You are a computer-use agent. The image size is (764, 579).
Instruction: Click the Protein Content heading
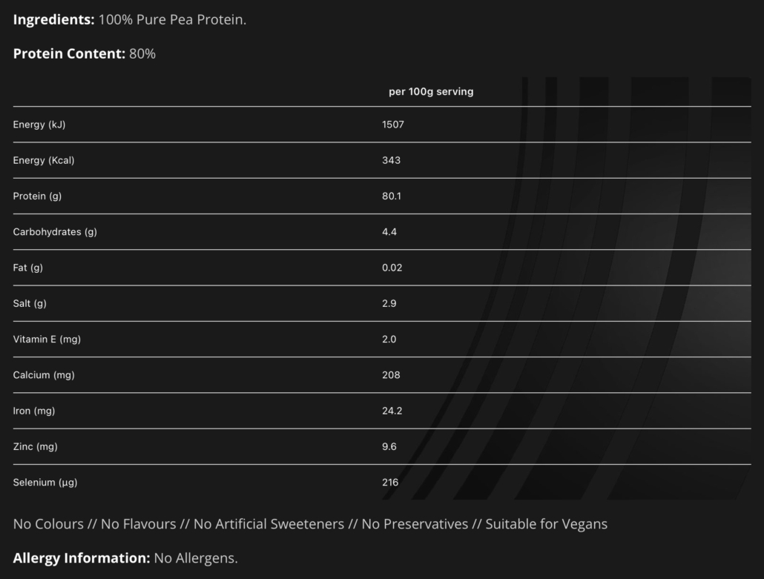[69, 54]
